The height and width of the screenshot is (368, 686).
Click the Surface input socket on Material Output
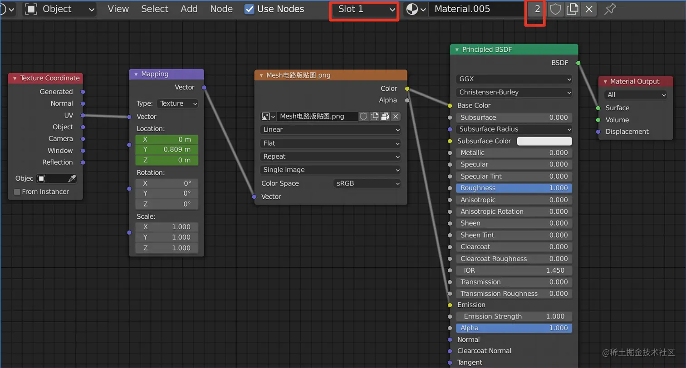point(598,108)
